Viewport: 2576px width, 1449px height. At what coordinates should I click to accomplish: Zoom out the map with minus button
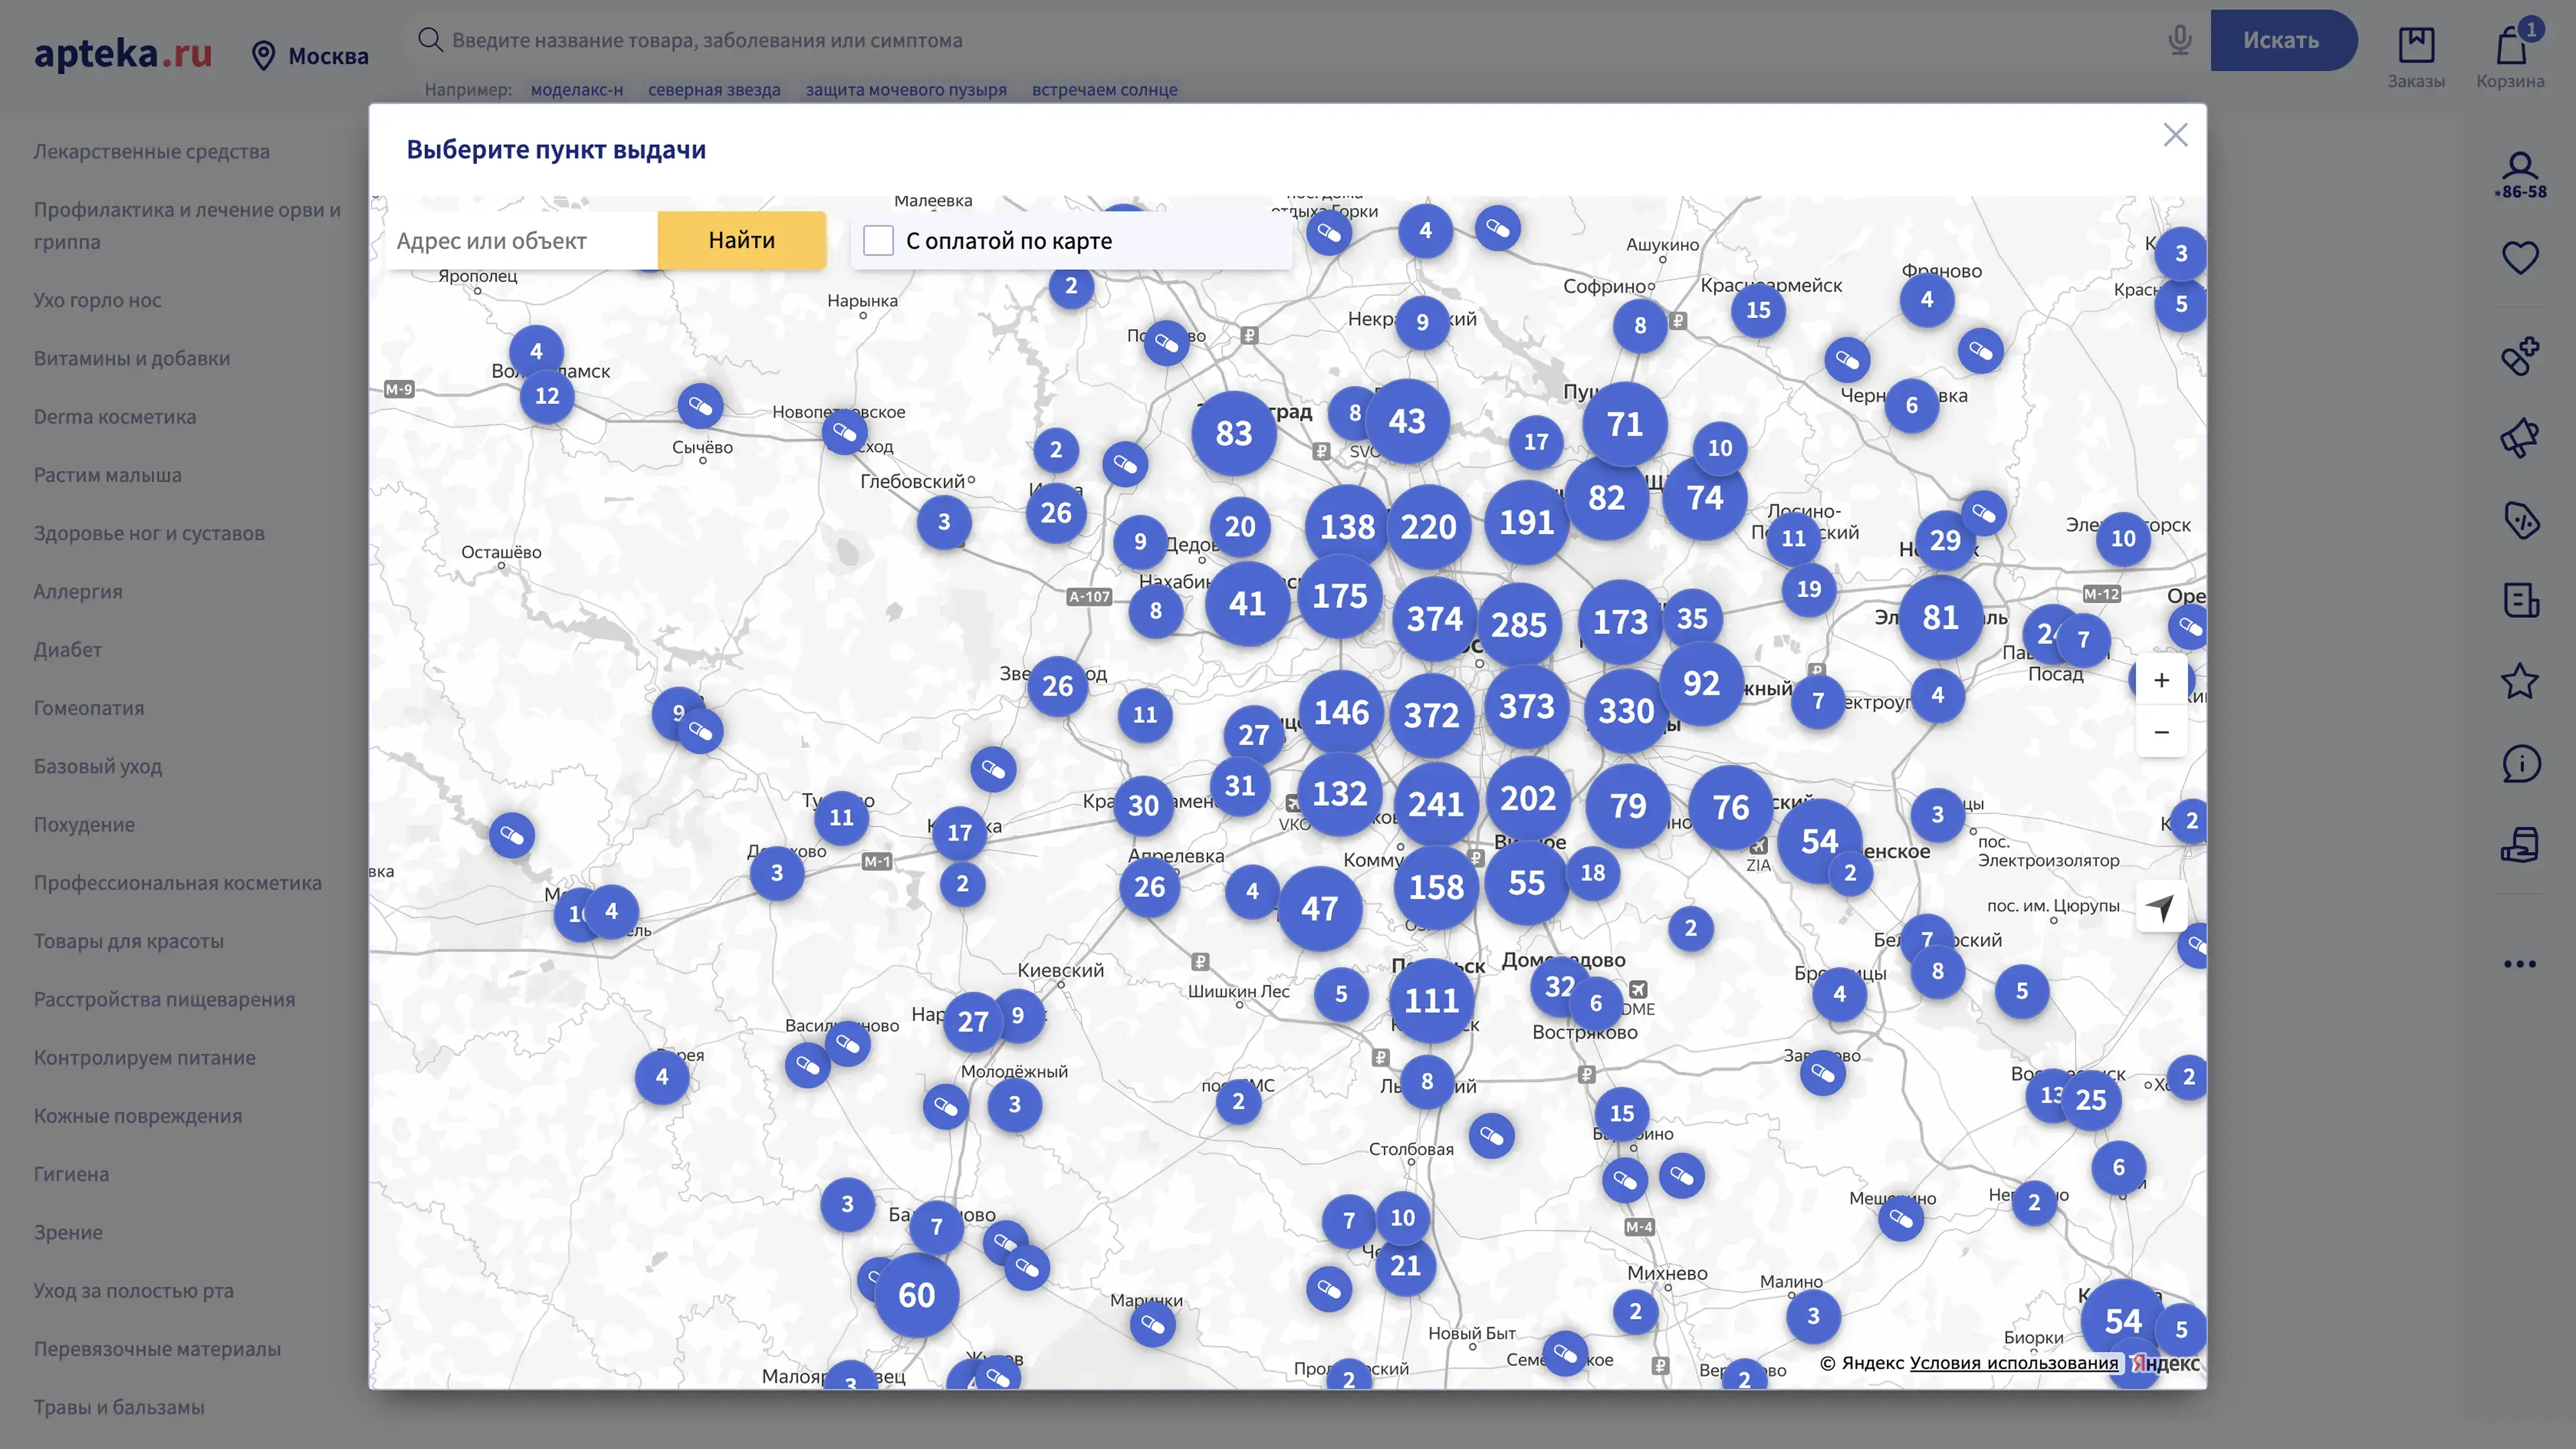tap(2161, 732)
